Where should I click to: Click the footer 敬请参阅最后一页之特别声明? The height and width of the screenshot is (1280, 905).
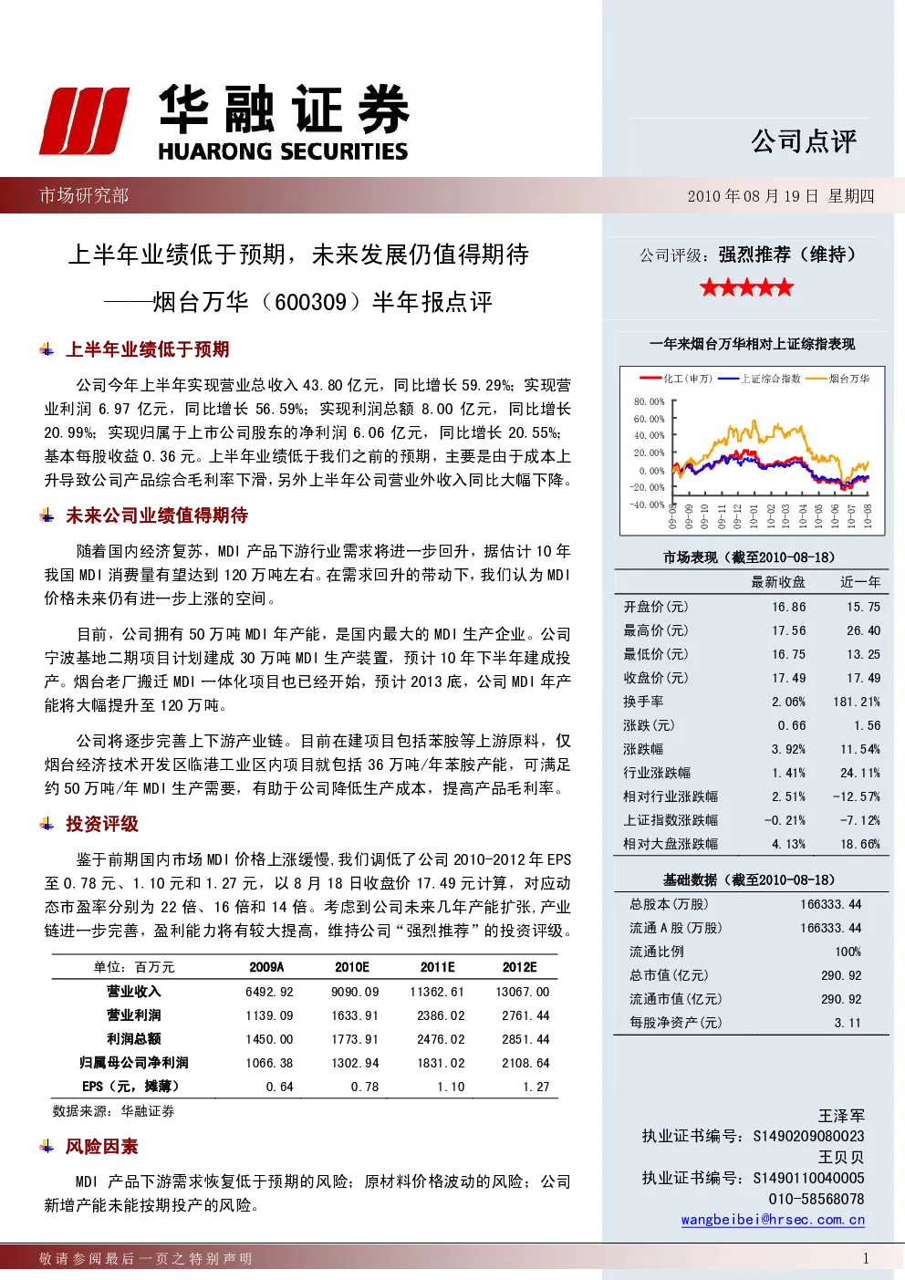coord(146,1259)
